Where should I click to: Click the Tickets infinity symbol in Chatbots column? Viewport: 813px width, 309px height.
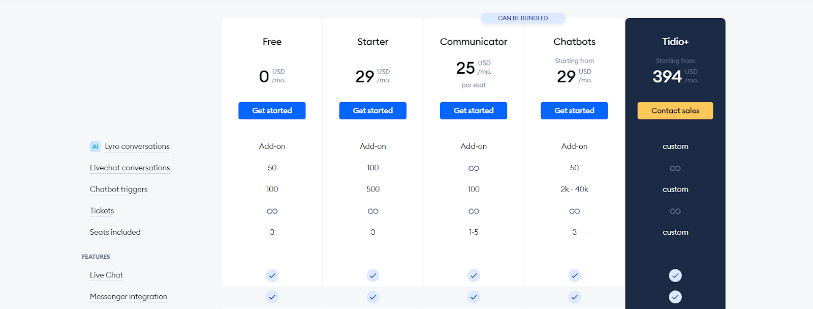(x=574, y=211)
